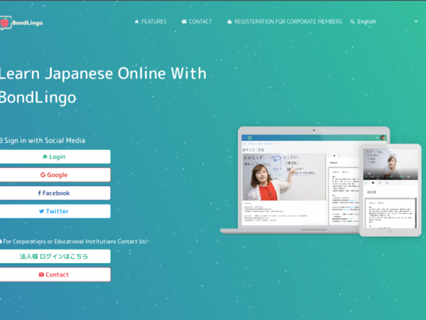Expand the language selector chevron arrow

point(415,22)
